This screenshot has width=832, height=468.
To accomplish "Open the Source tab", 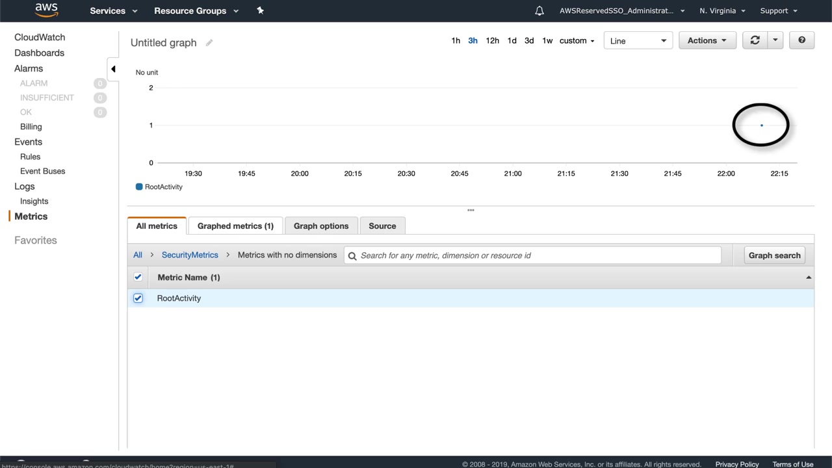I will click(382, 226).
